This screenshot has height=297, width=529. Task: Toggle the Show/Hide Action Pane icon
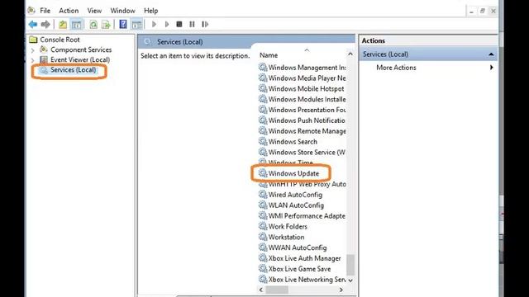[136, 24]
